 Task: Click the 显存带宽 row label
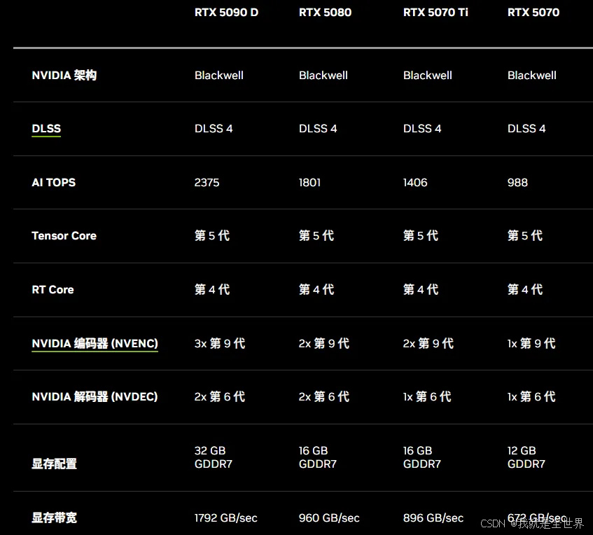(x=54, y=517)
